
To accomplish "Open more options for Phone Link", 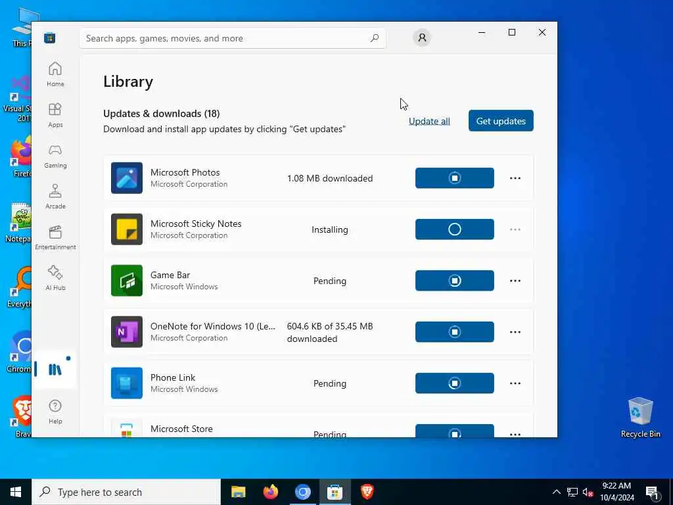I will point(515,383).
